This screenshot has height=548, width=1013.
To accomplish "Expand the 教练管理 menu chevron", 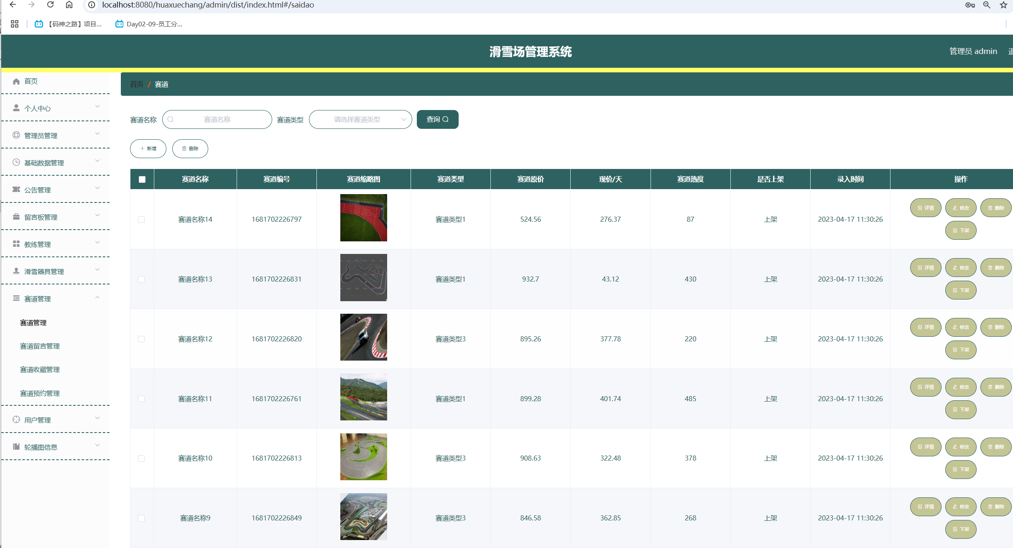I will pos(97,243).
